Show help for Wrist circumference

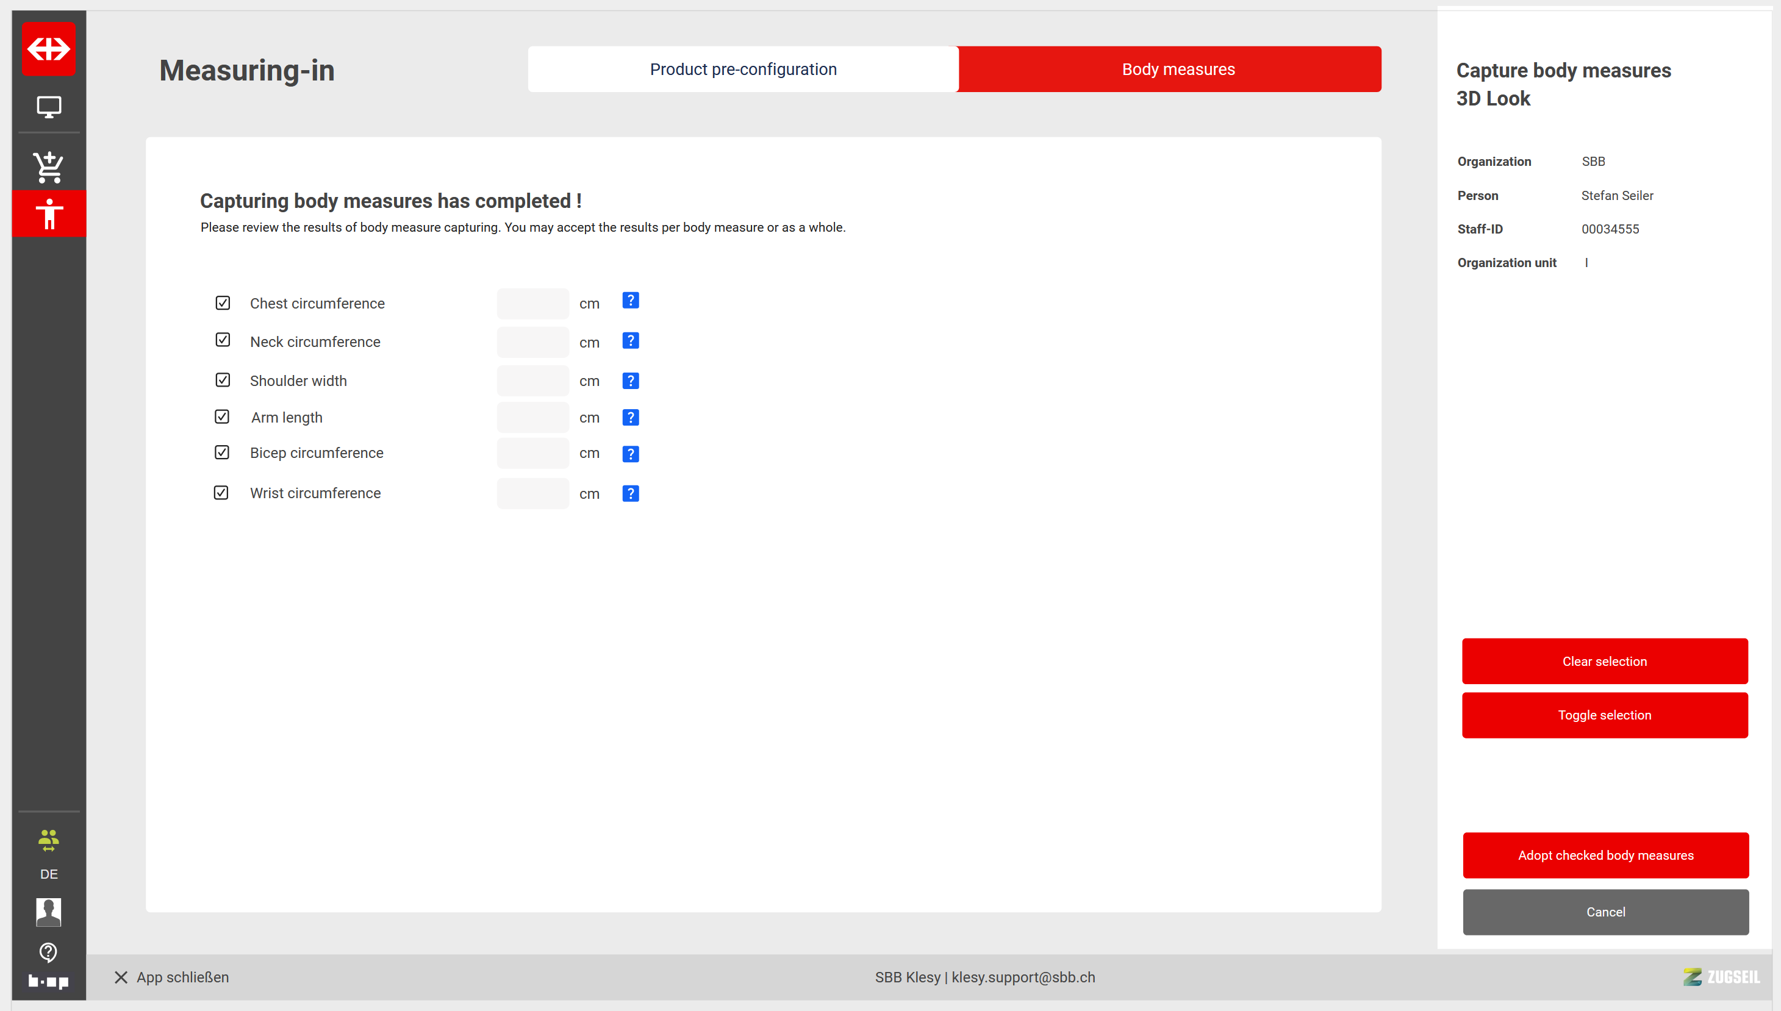click(630, 494)
